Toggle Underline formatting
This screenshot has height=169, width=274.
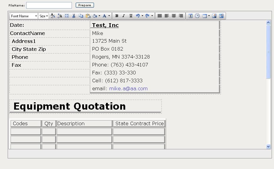click(131, 16)
